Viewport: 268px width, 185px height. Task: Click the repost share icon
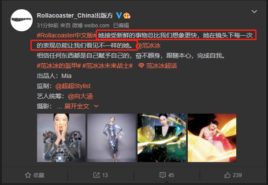click(97, 175)
